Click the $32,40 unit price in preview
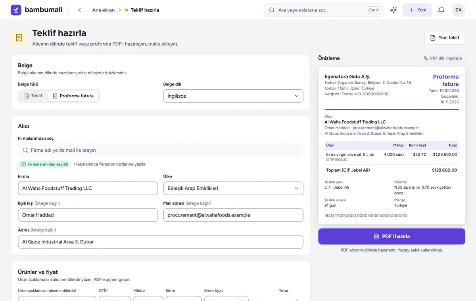The image size is (476, 301). click(419, 154)
